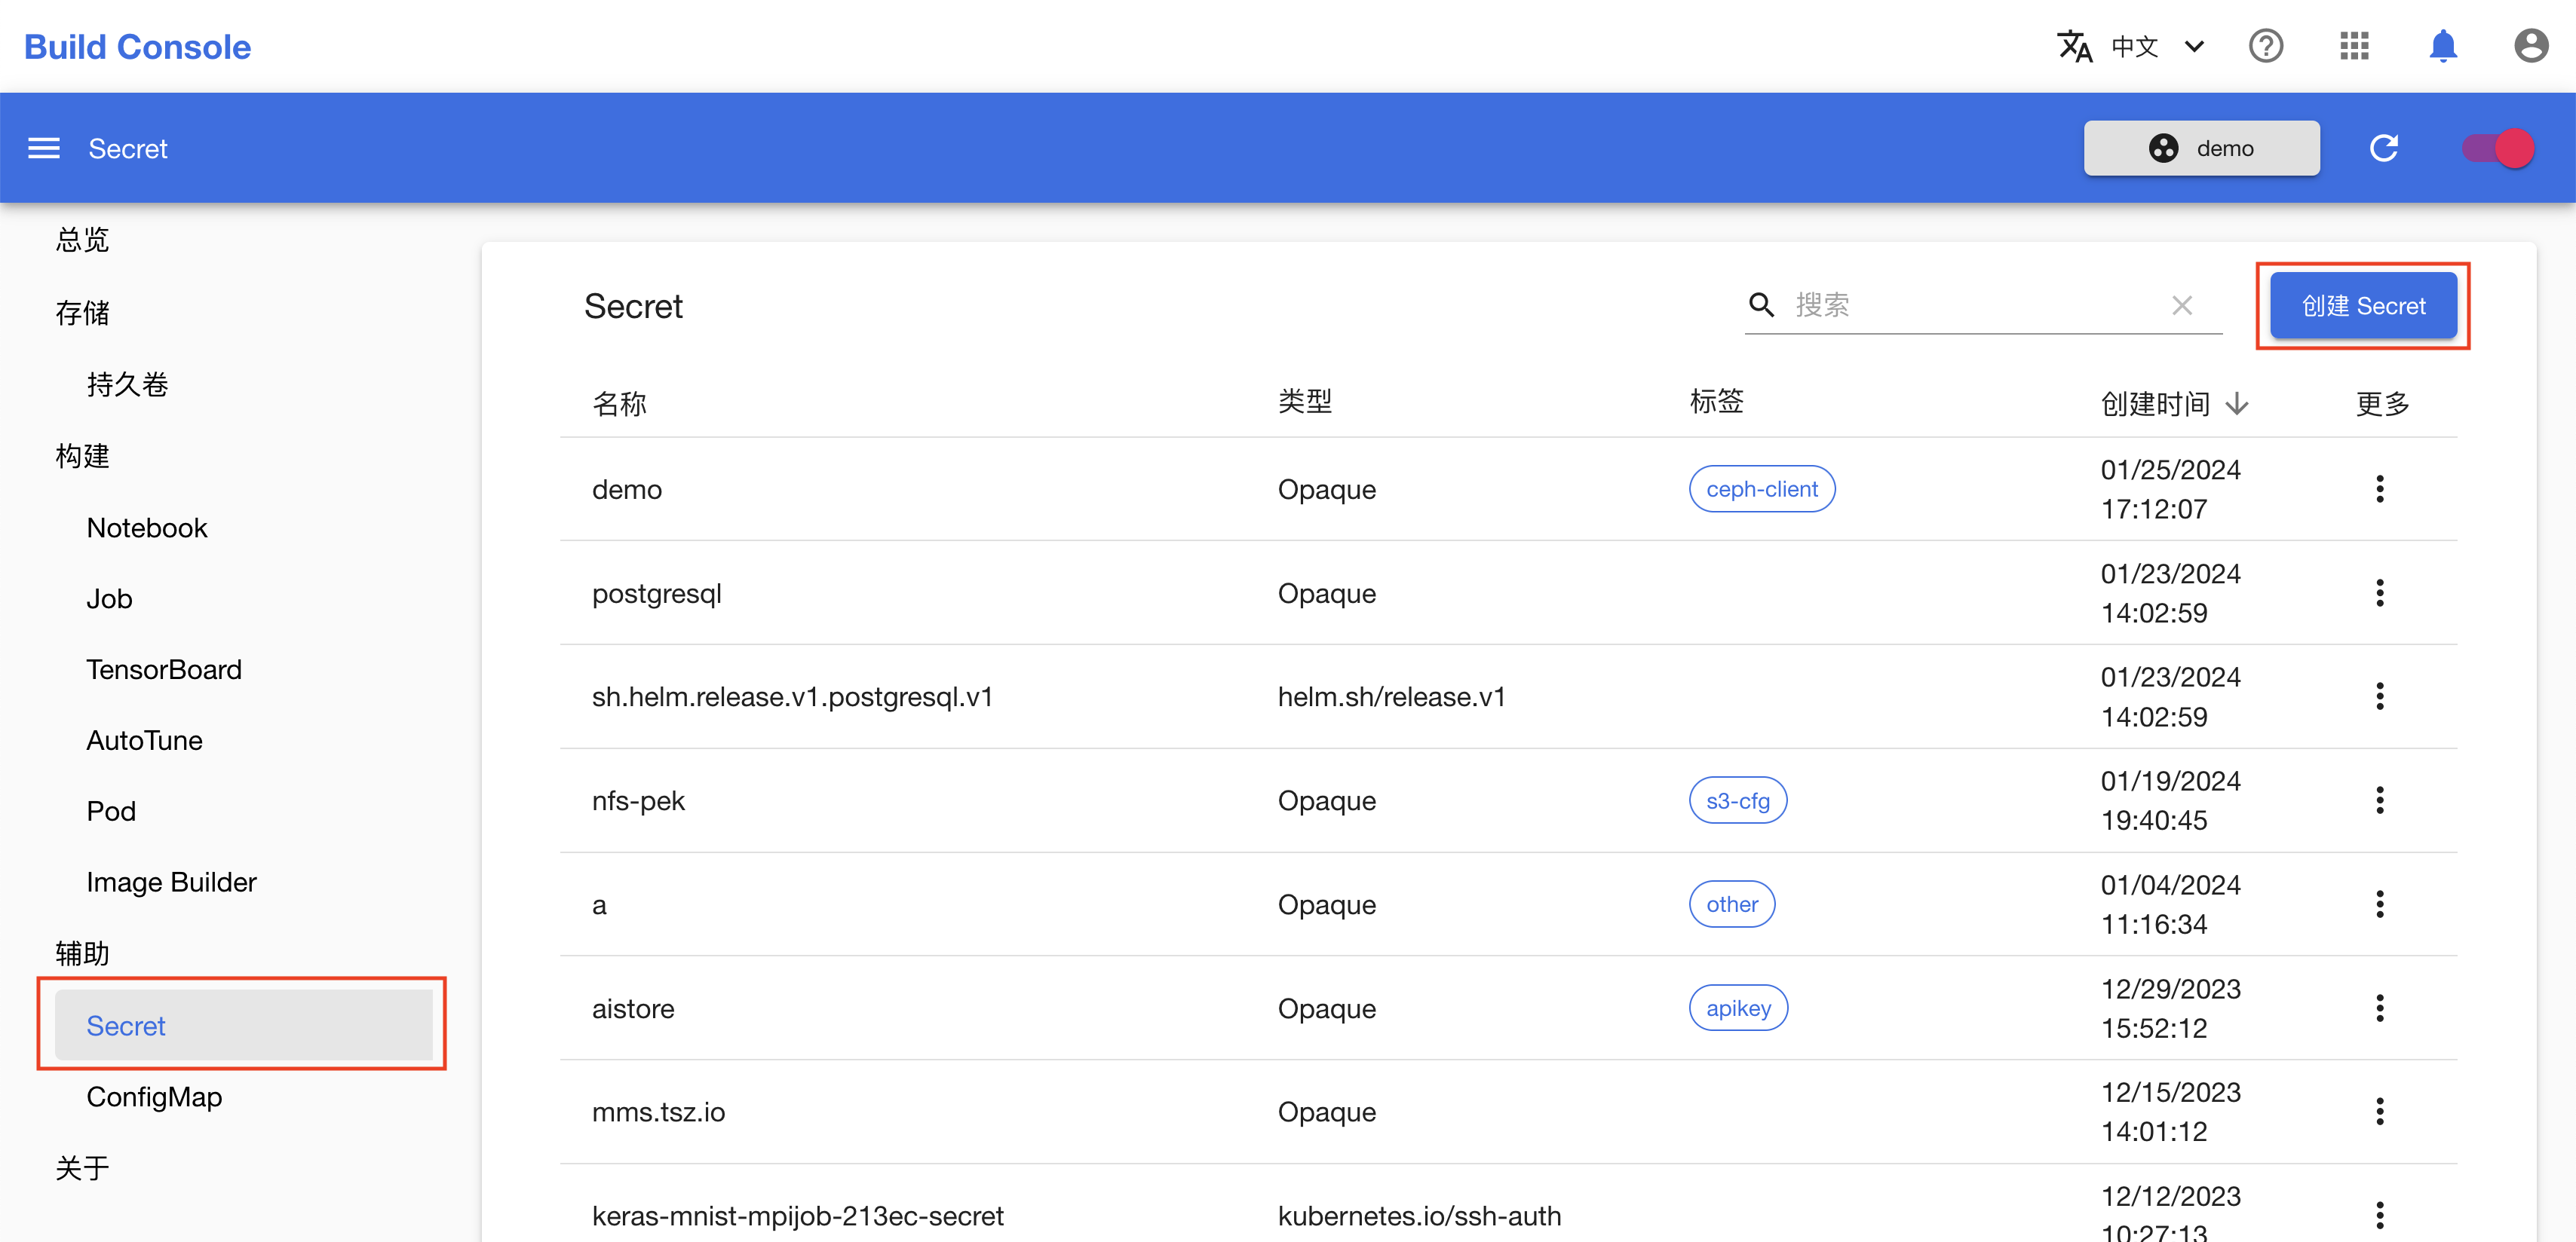This screenshot has width=2576, height=1242.
Task: Open the user account avatar menu
Action: click(2531, 46)
